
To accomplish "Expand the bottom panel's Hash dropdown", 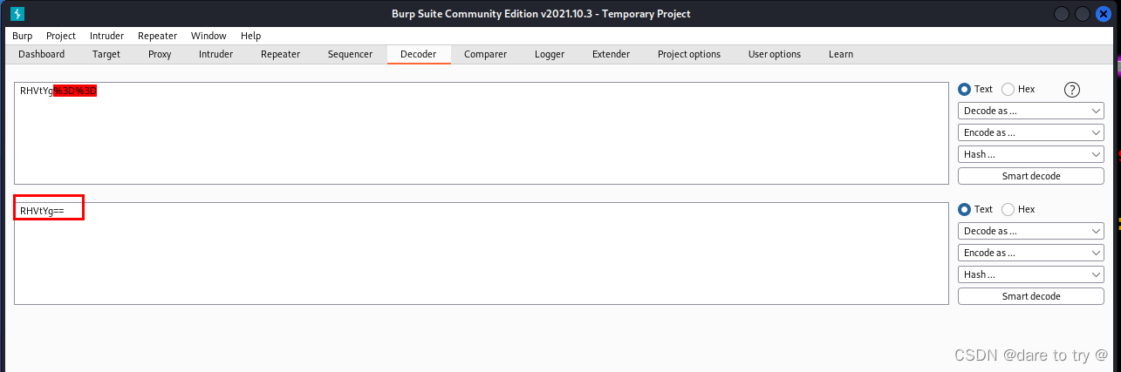I will pos(1031,274).
